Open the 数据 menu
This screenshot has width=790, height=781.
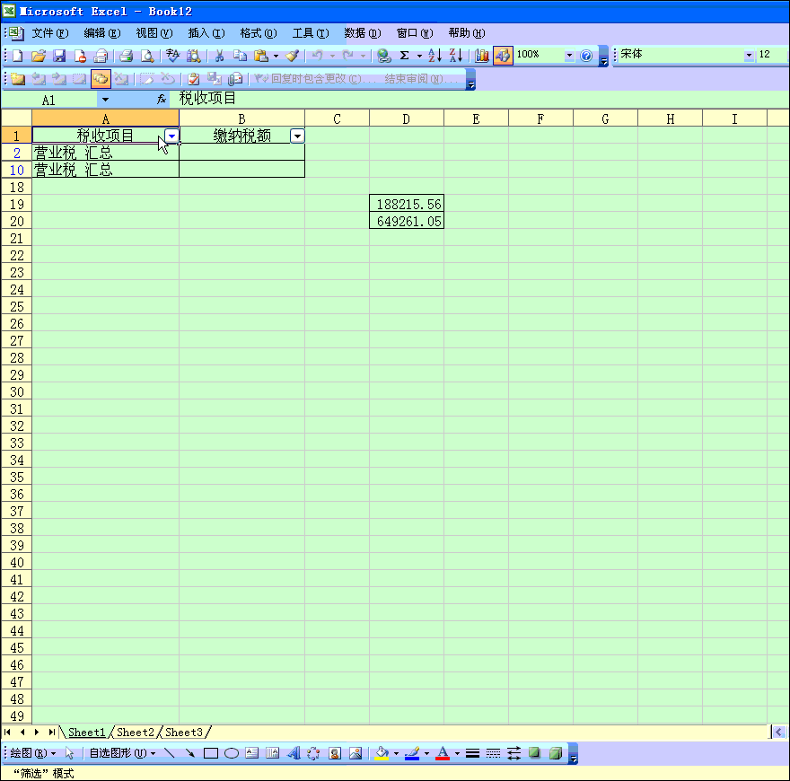(x=362, y=33)
